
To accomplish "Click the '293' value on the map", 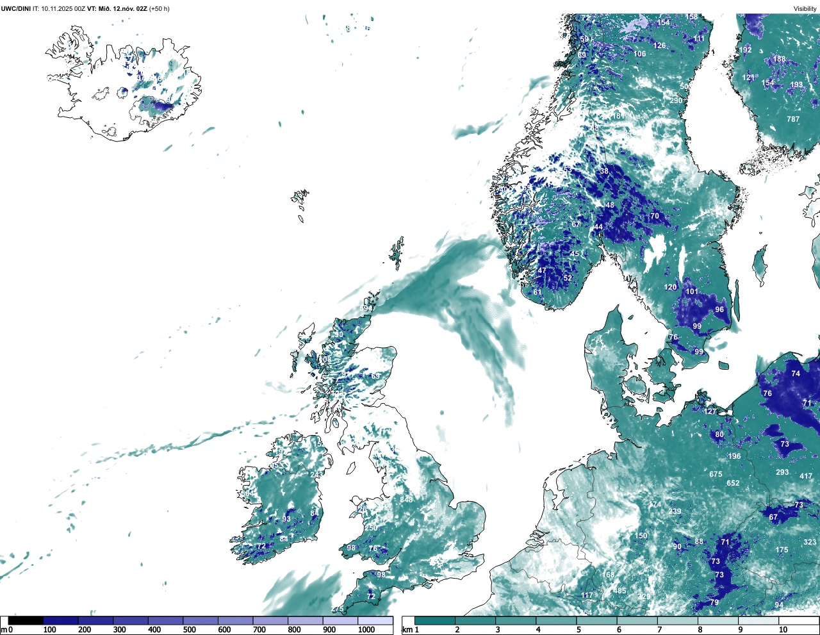I will click(782, 472).
